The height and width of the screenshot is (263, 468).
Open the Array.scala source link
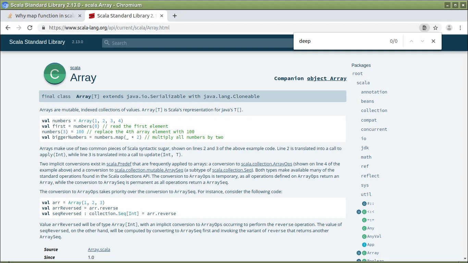(x=99, y=249)
